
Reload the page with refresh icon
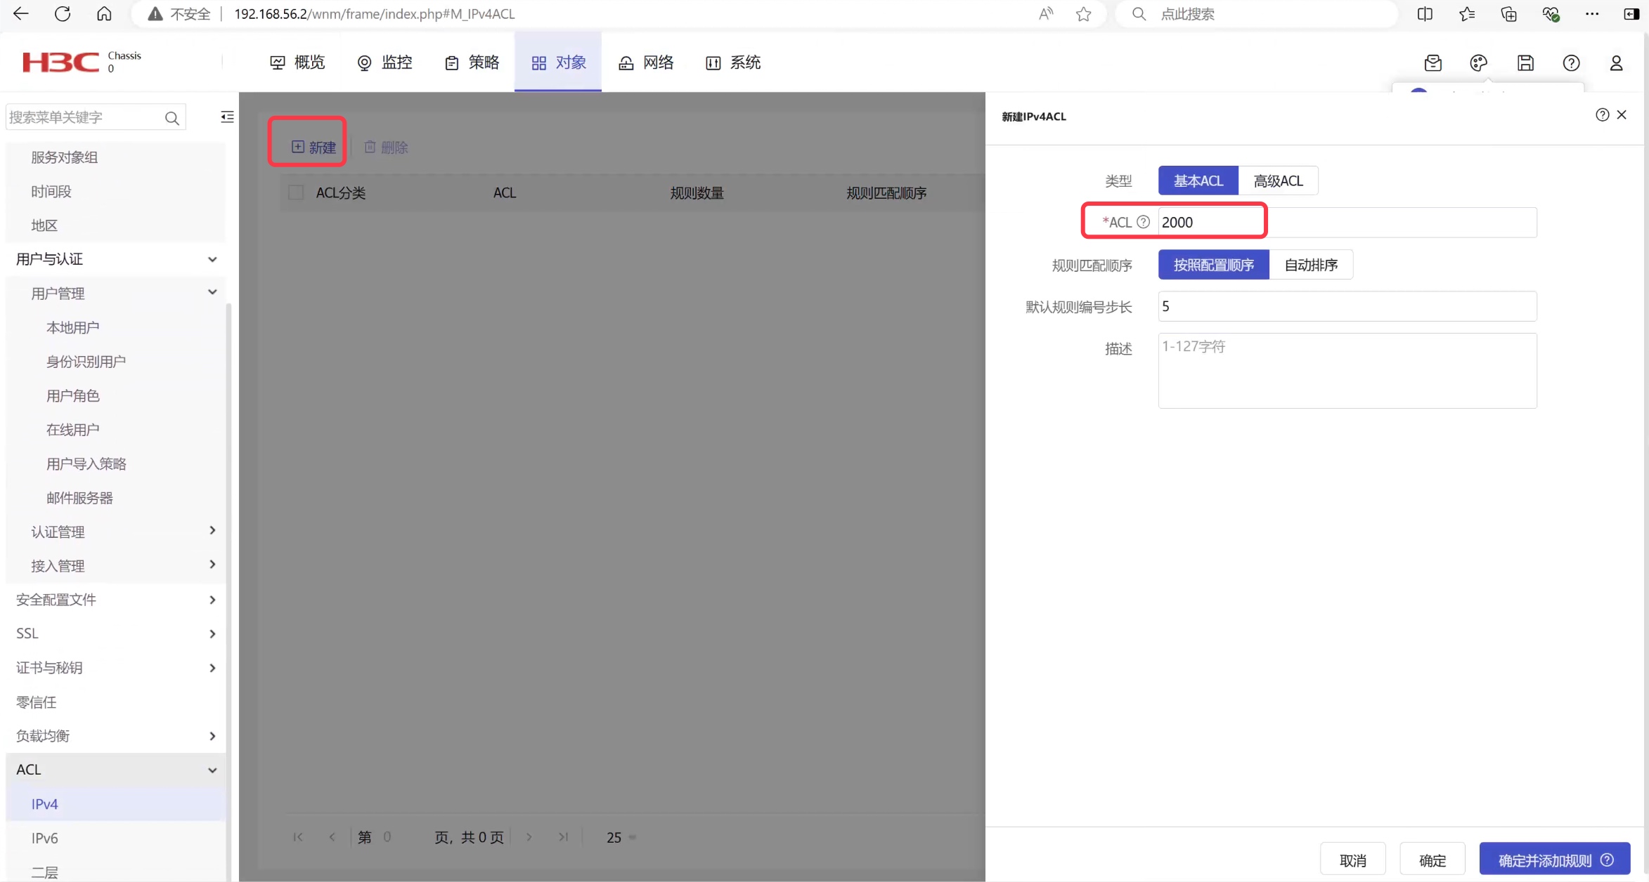coord(63,13)
